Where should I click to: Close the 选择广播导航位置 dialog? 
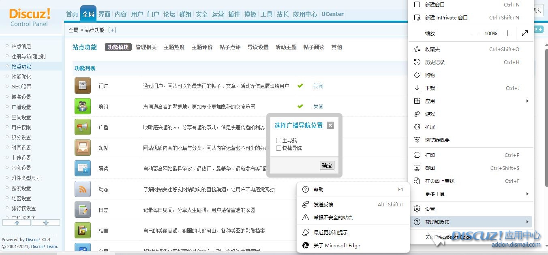point(330,125)
